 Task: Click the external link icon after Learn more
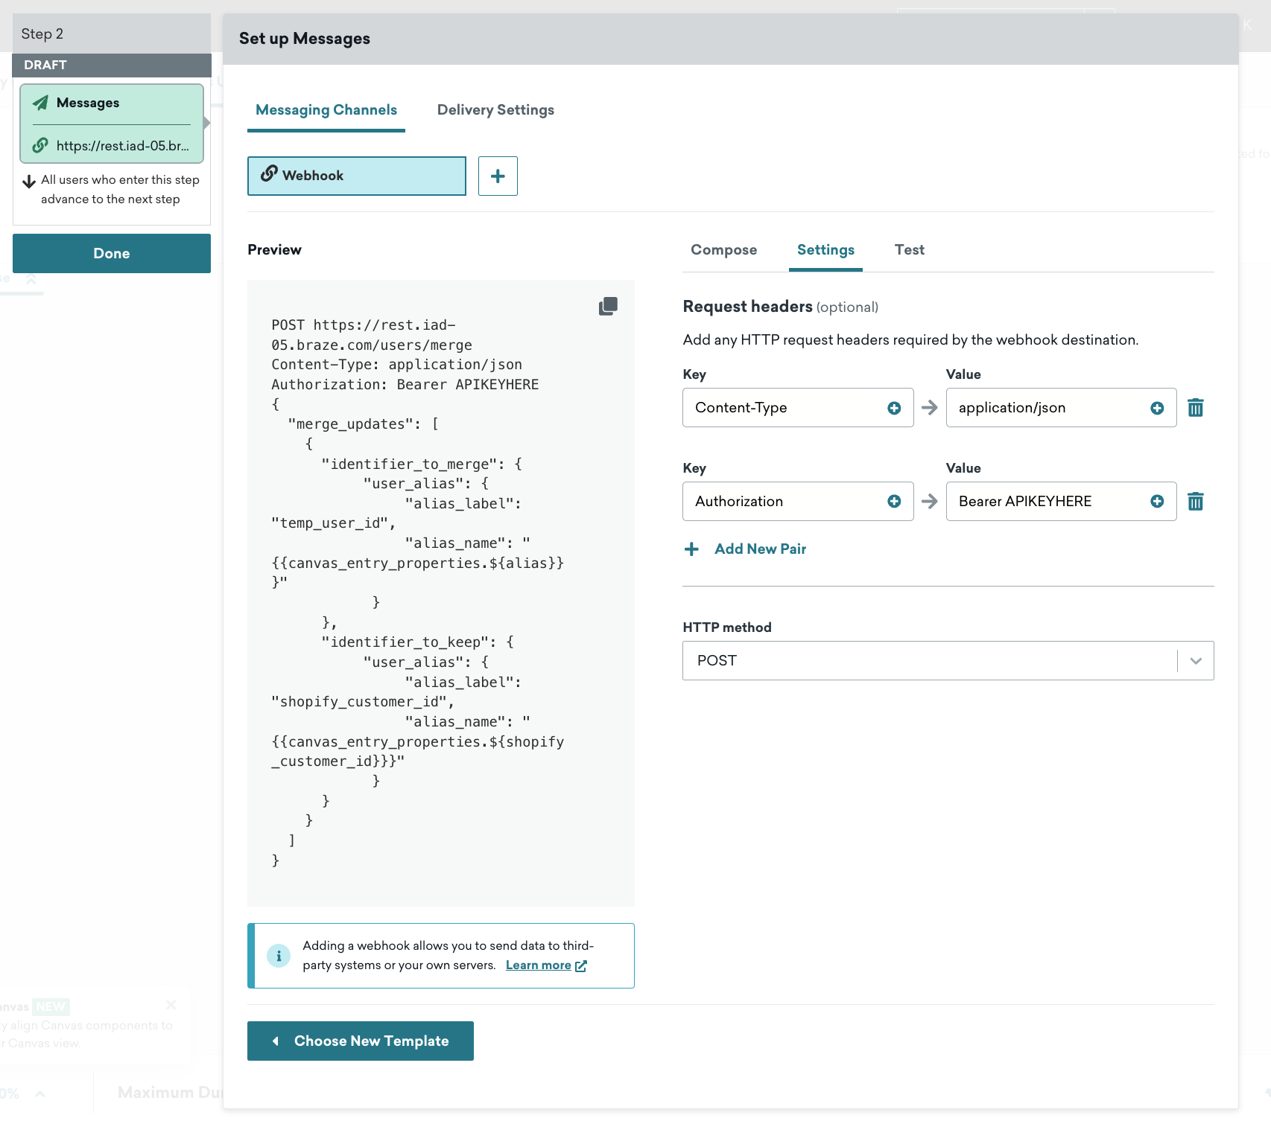[x=581, y=966]
